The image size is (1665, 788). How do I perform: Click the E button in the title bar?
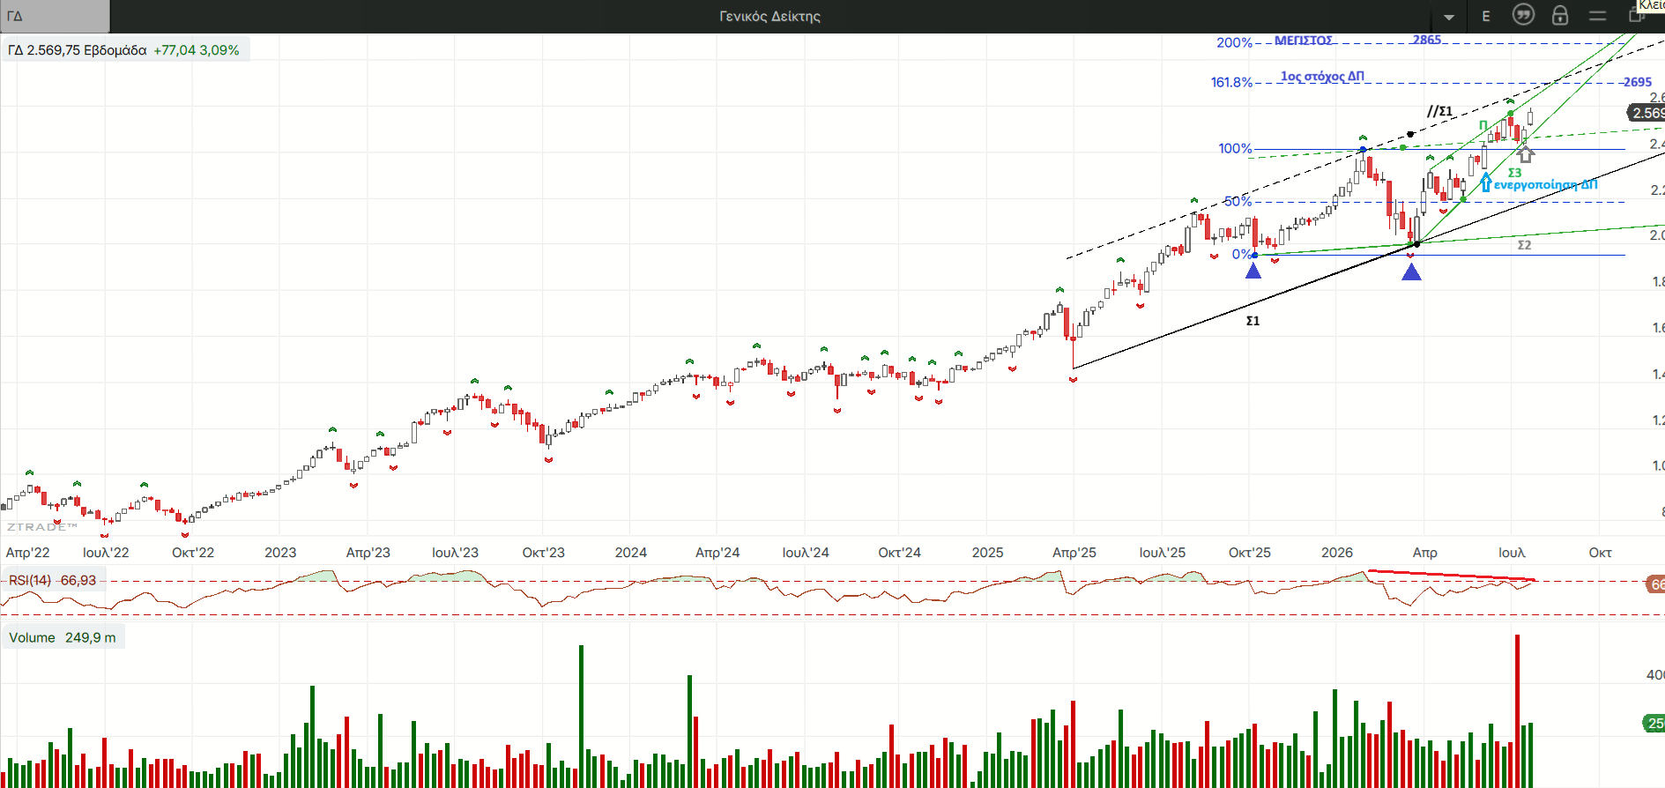[x=1486, y=16]
